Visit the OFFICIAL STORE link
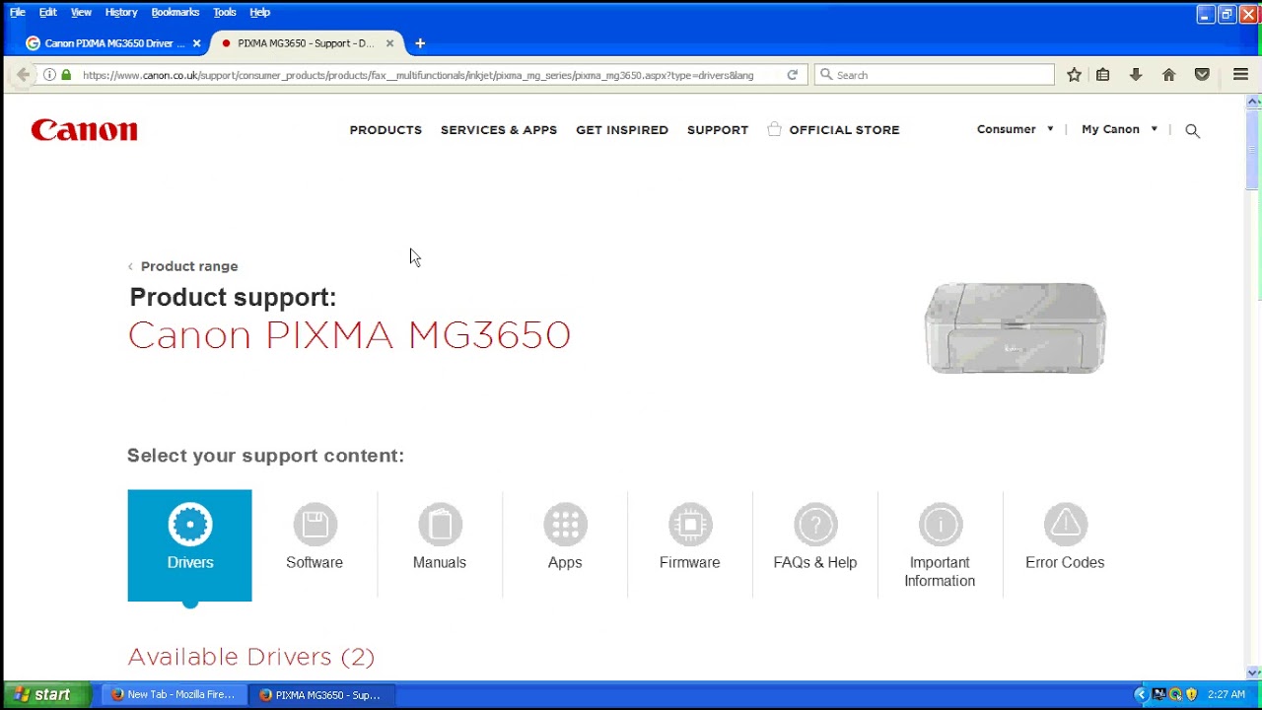 tap(833, 130)
